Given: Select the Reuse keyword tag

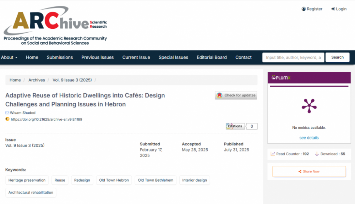Looking at the screenshot, I should click(60, 180).
